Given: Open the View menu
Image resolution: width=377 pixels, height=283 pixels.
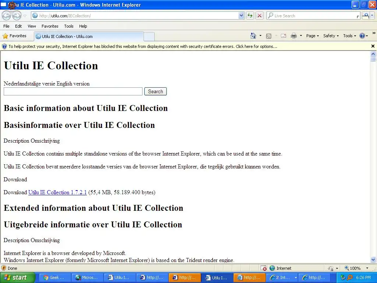Looking at the screenshot, I should [x=32, y=26].
